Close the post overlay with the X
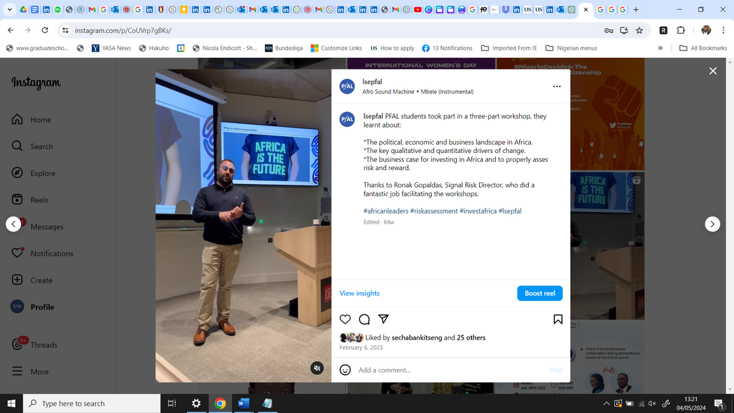734x413 pixels. coord(713,71)
